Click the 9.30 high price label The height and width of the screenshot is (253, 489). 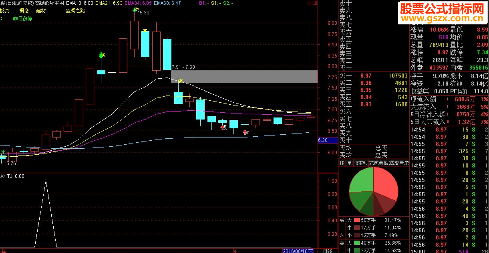point(145,13)
